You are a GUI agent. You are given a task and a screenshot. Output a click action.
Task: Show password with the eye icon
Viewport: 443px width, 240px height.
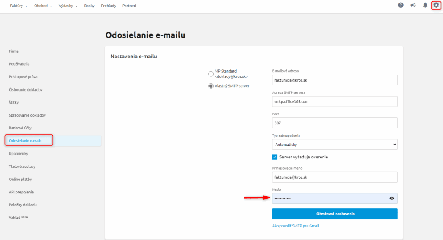pyautogui.click(x=392, y=199)
